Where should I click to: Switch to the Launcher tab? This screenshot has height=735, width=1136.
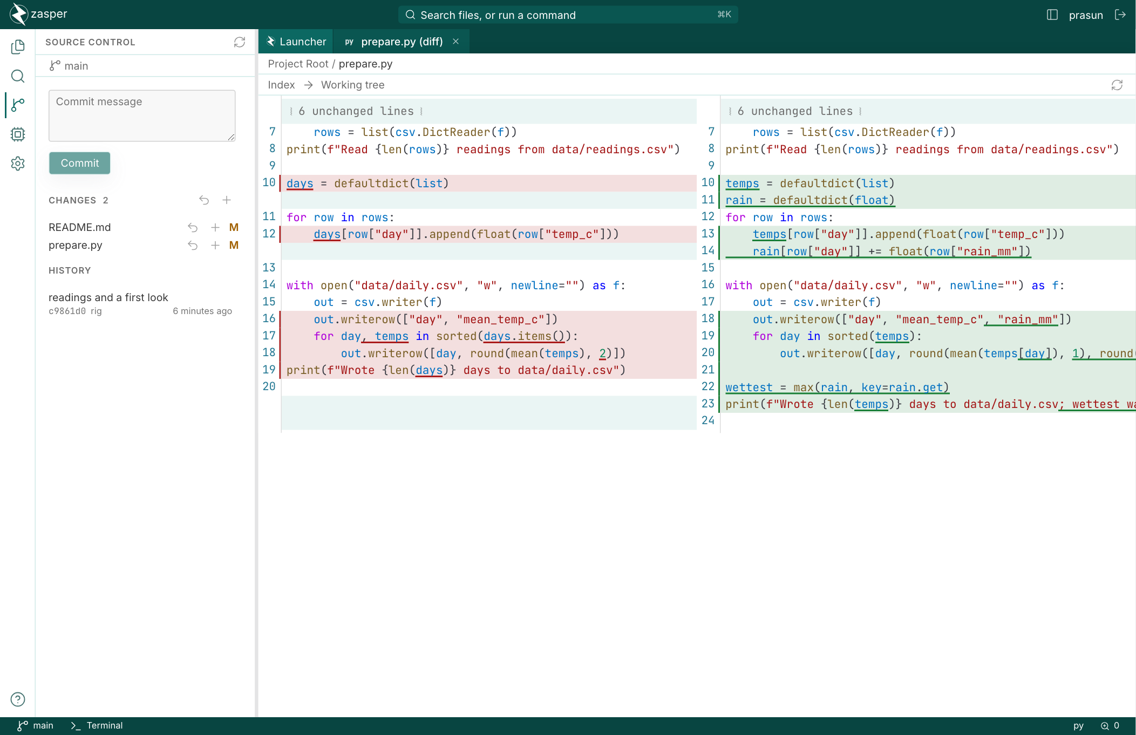point(296,42)
